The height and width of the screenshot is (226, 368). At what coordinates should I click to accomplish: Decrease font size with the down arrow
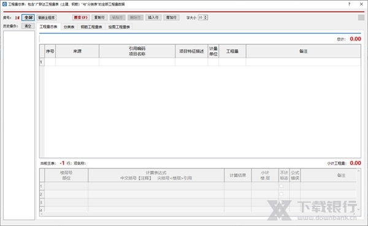pos(205,18)
